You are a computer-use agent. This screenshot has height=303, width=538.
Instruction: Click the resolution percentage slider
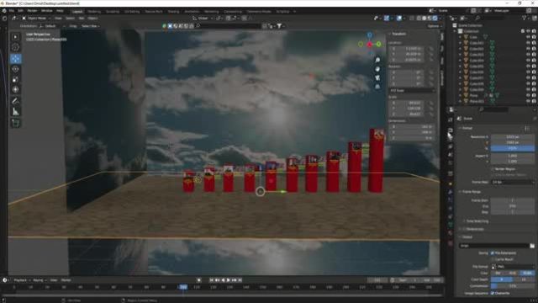(513, 148)
